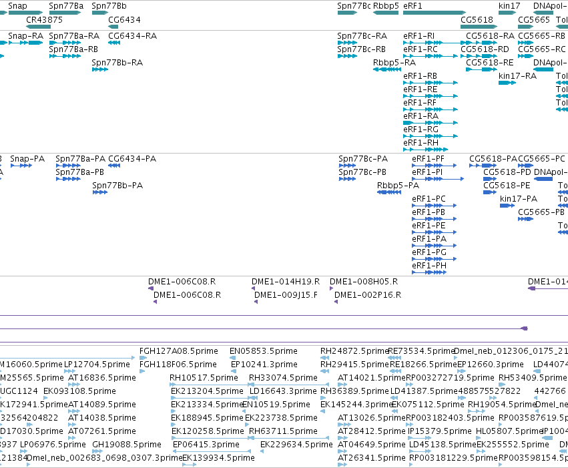Viewport: 568px width, 468px height.
Task: Select protein CG5618-PD
Action: [490, 180]
